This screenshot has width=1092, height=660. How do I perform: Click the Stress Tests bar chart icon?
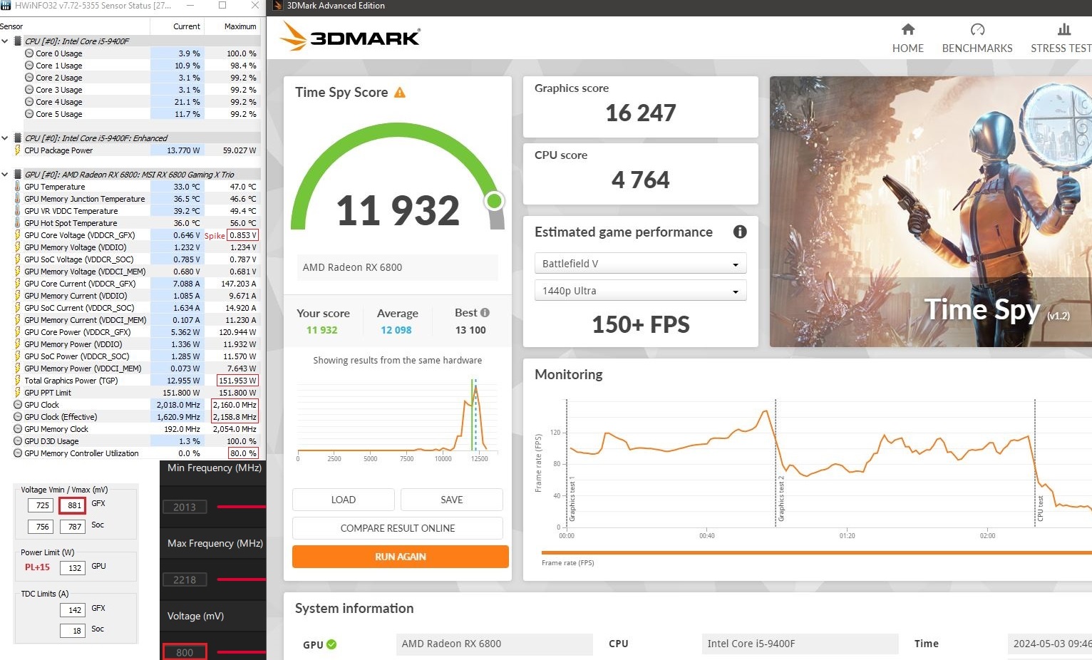1064,29
